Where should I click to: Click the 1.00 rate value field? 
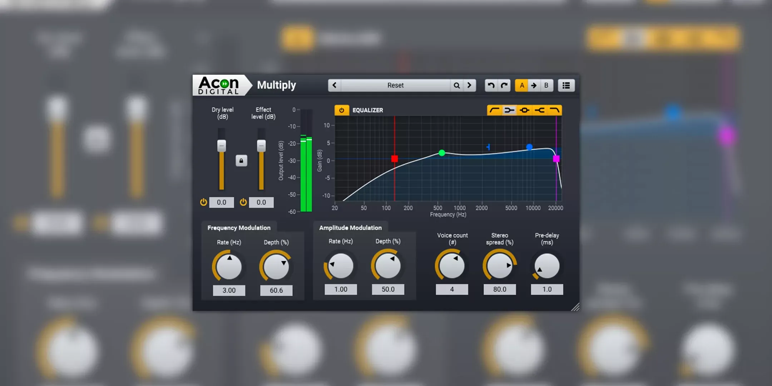[x=341, y=289]
